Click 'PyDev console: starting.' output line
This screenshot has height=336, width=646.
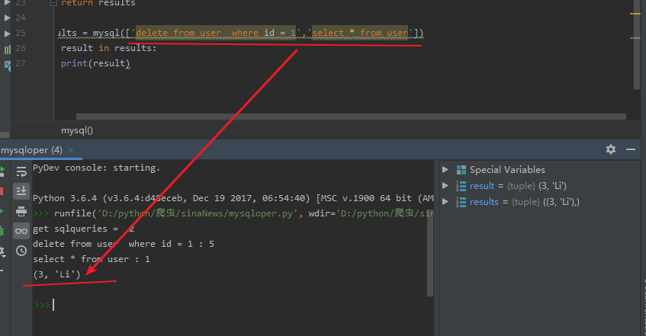click(x=96, y=168)
